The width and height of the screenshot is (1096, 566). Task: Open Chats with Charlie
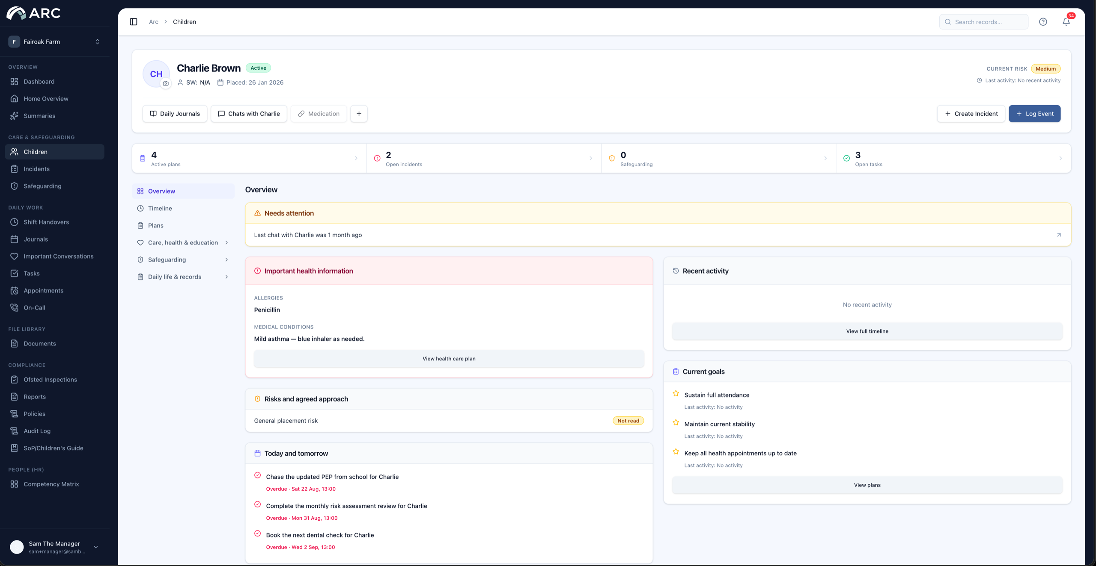click(249, 114)
